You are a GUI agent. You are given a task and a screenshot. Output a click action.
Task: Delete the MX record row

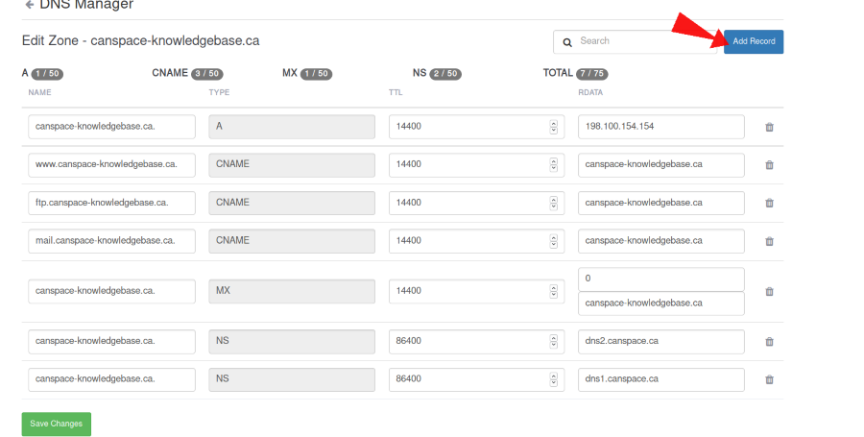(x=769, y=292)
